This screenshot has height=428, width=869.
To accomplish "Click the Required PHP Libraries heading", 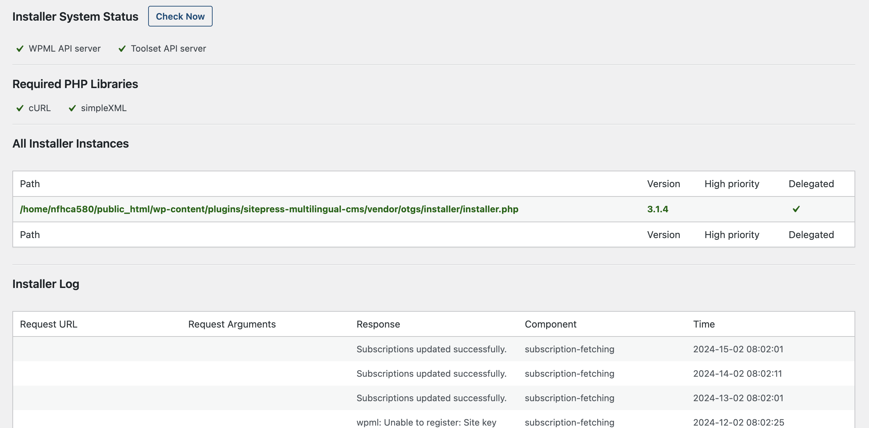I will pyautogui.click(x=75, y=84).
